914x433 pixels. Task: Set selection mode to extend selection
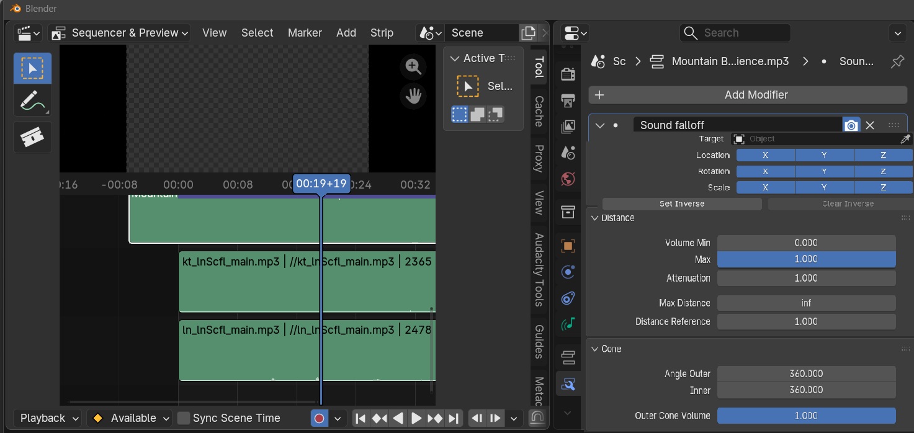477,114
